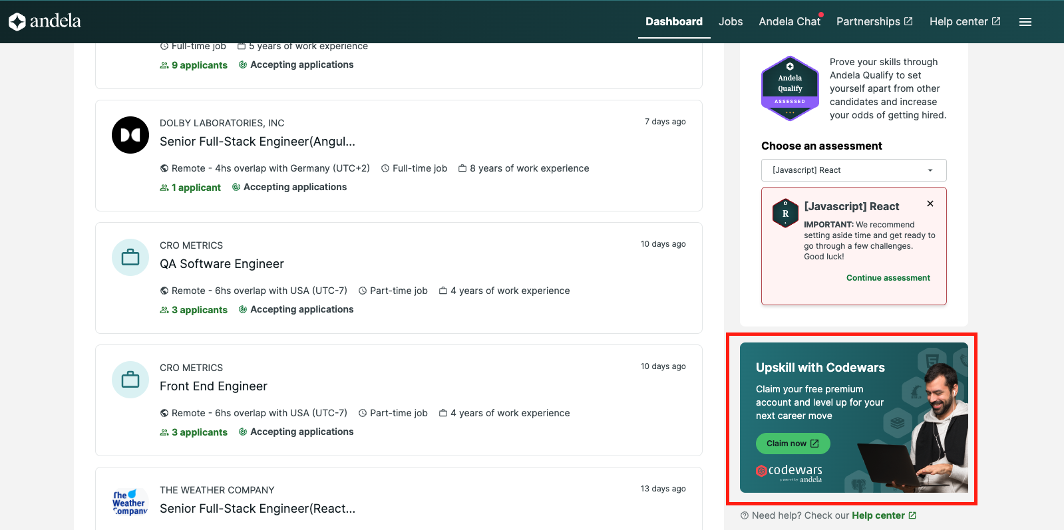Click experience briefcase icon on Dolby job
The image size is (1064, 530).
[x=462, y=168]
